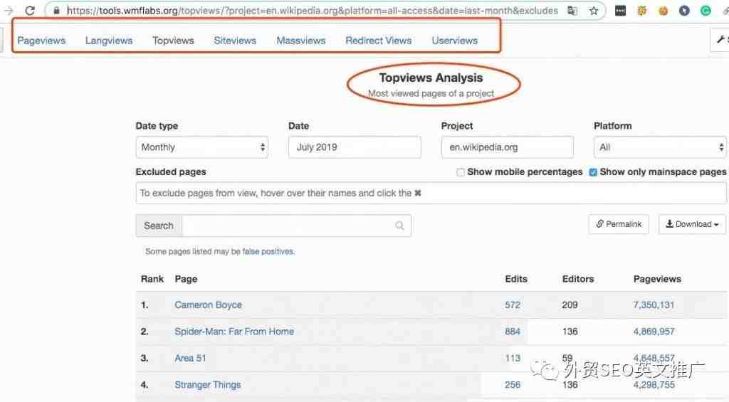Click the Edits column header

(516, 279)
